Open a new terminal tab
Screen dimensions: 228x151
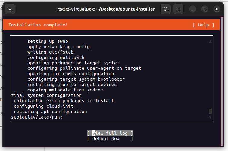tap(10, 9)
